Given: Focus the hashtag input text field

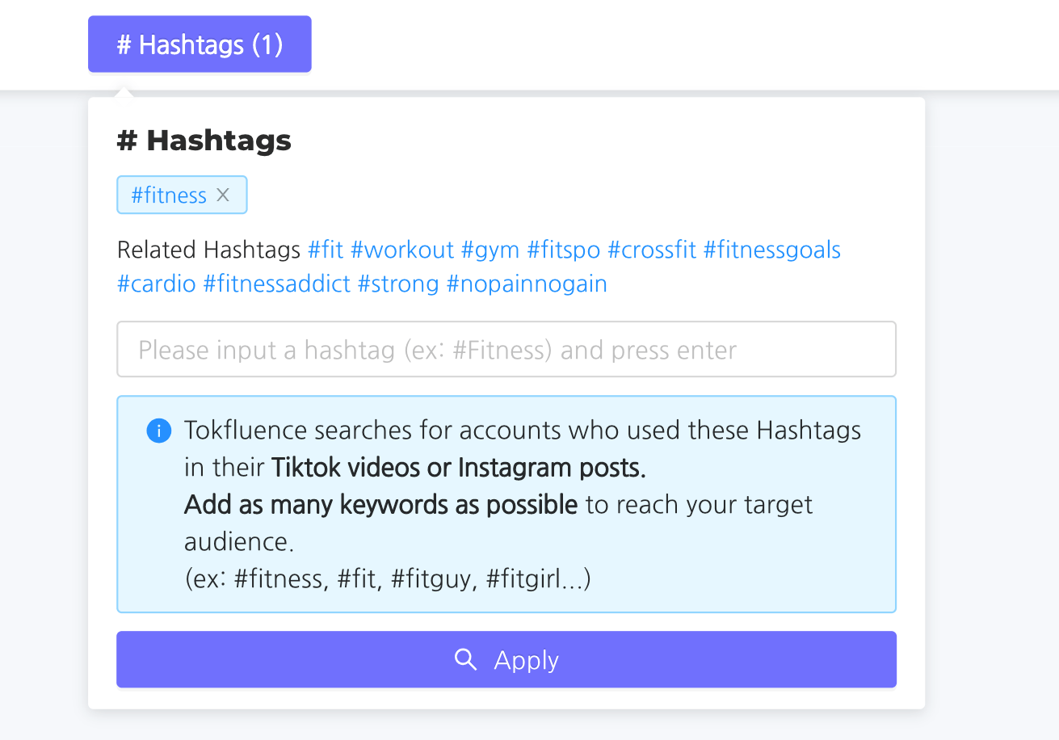Looking at the screenshot, I should pyautogui.click(x=506, y=350).
